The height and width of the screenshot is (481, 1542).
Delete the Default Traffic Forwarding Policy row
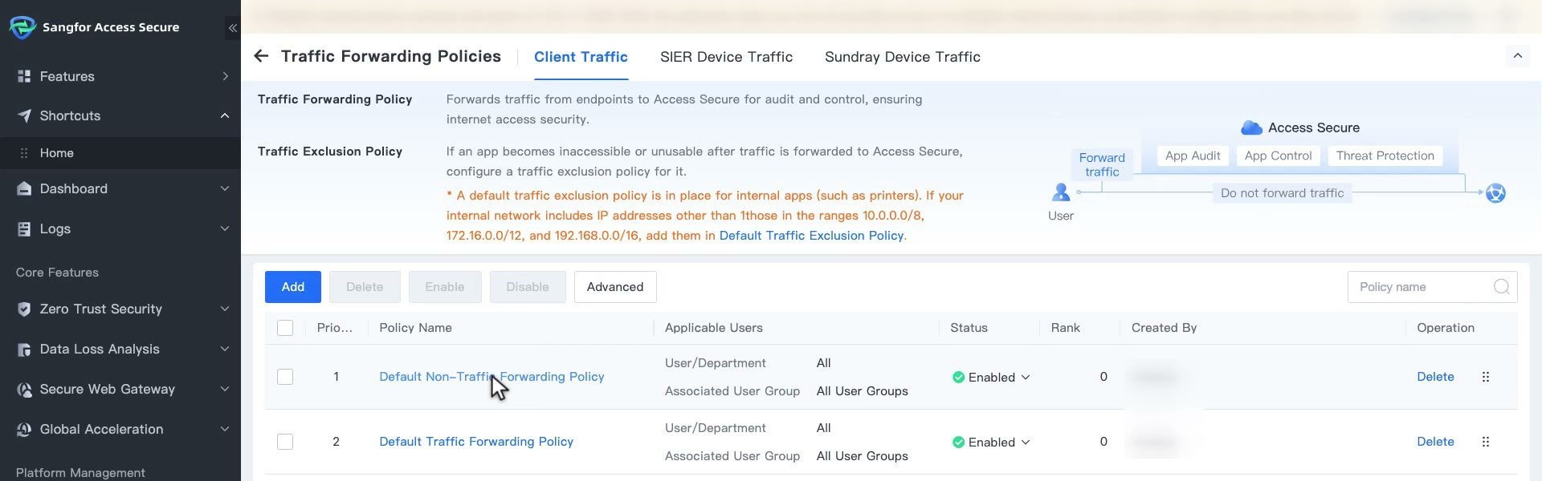click(x=1435, y=442)
